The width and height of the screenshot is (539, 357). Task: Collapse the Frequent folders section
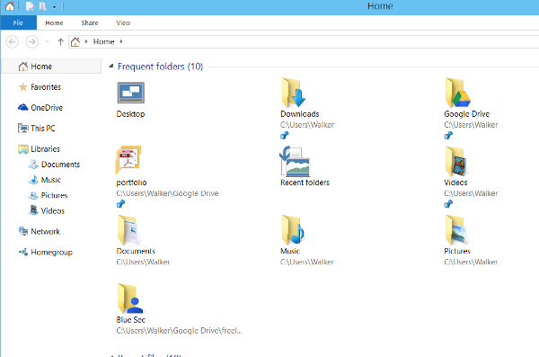[x=111, y=66]
